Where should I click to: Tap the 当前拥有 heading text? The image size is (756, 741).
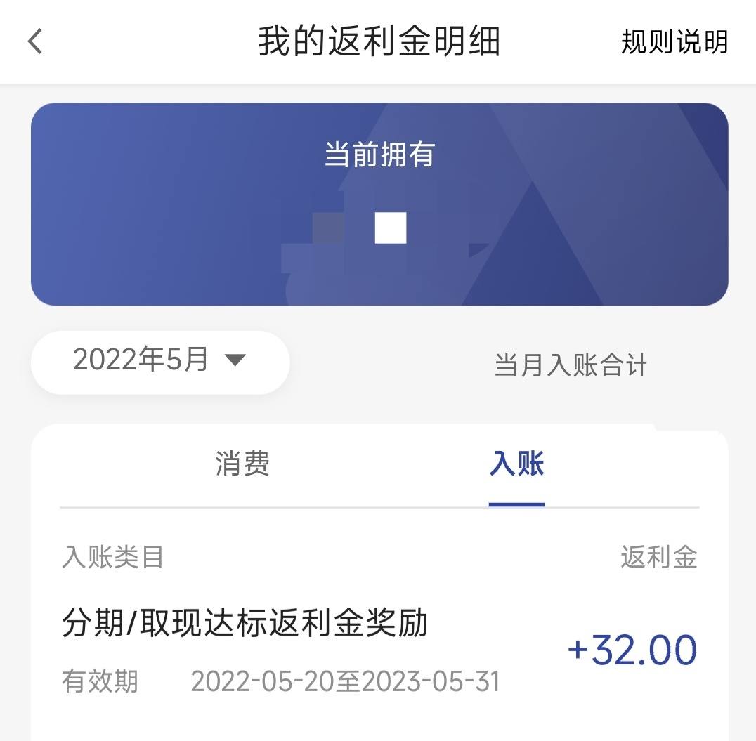[x=379, y=155]
